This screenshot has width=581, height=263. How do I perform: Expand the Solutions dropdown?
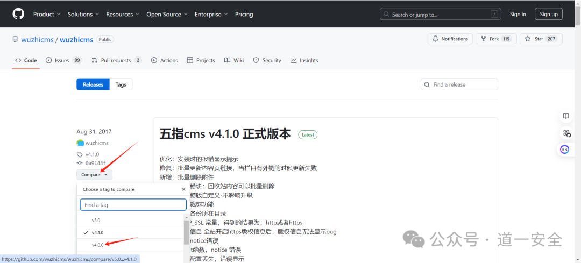point(83,14)
